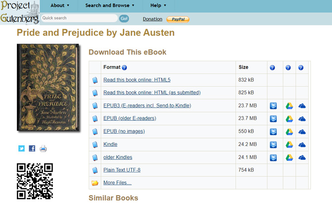Click the 23.7 MB size in the EPUB3 row
This screenshot has width=332, height=204.
[247, 105]
